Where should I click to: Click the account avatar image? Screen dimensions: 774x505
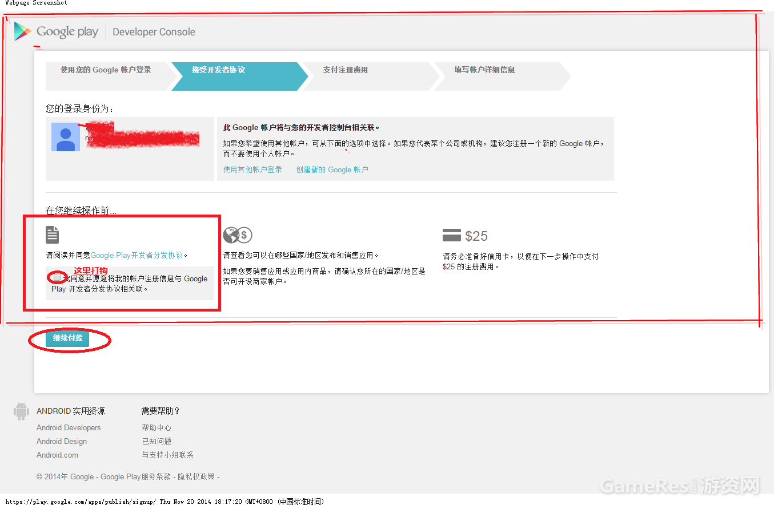coord(66,137)
